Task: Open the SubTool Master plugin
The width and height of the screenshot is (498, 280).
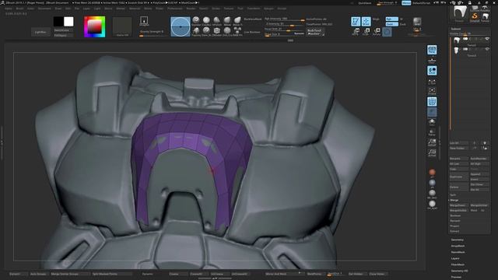Action: (314, 32)
